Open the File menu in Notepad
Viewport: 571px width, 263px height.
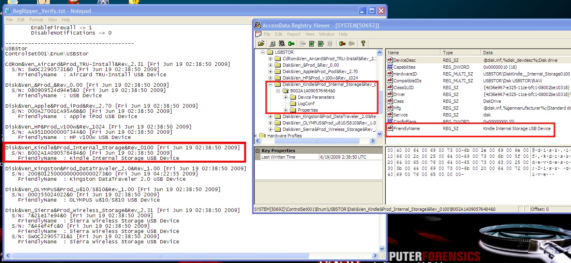[x=9, y=20]
